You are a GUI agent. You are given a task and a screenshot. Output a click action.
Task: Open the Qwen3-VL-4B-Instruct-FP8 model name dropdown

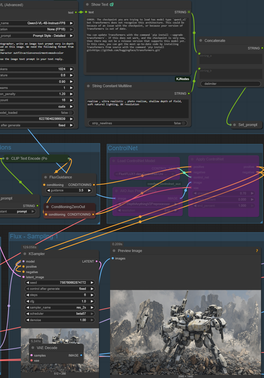tap(37, 23)
